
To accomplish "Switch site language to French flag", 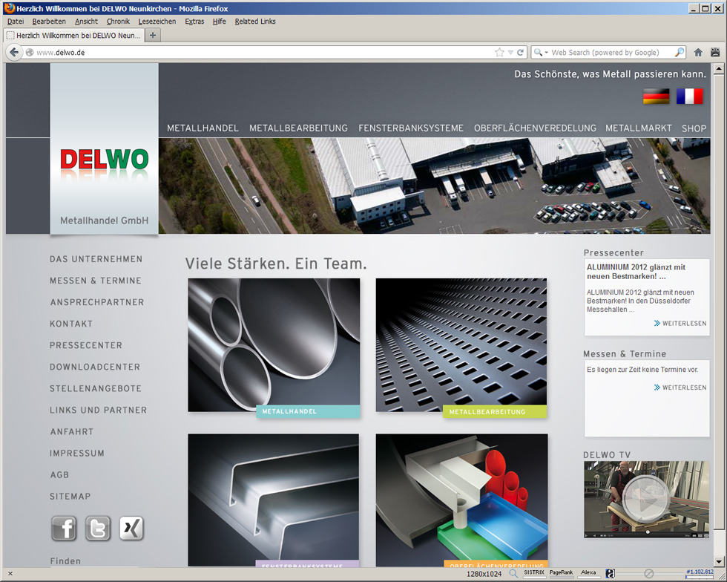I will tap(689, 96).
